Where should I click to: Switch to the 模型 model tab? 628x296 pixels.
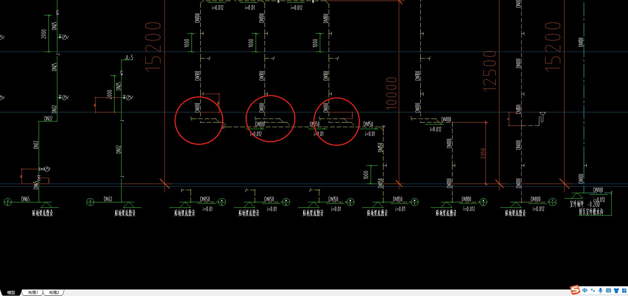click(11, 292)
